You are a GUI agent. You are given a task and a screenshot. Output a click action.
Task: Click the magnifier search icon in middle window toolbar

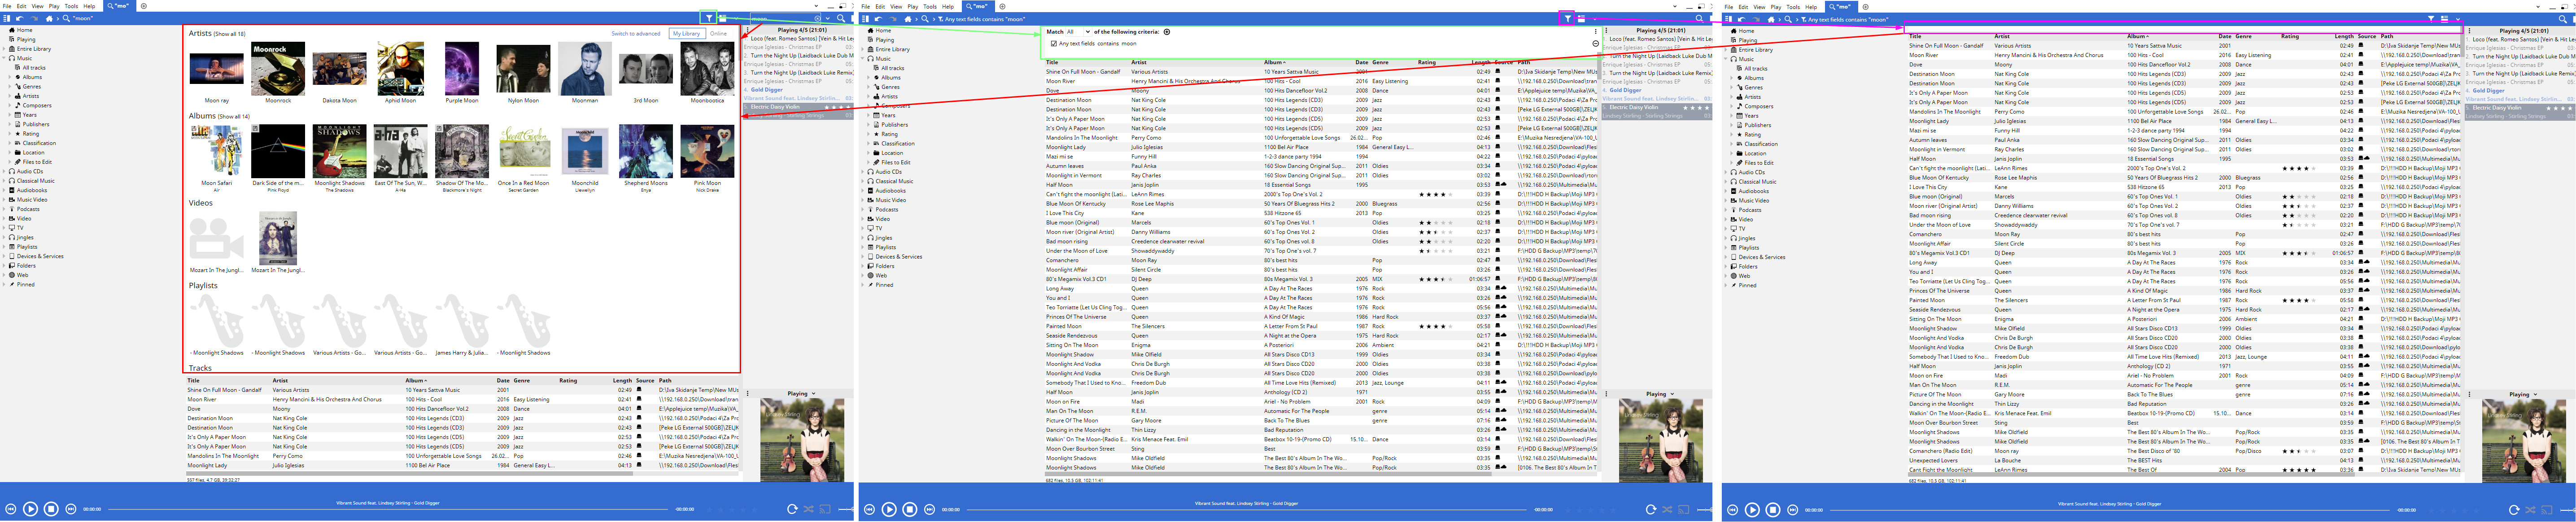tap(1699, 18)
